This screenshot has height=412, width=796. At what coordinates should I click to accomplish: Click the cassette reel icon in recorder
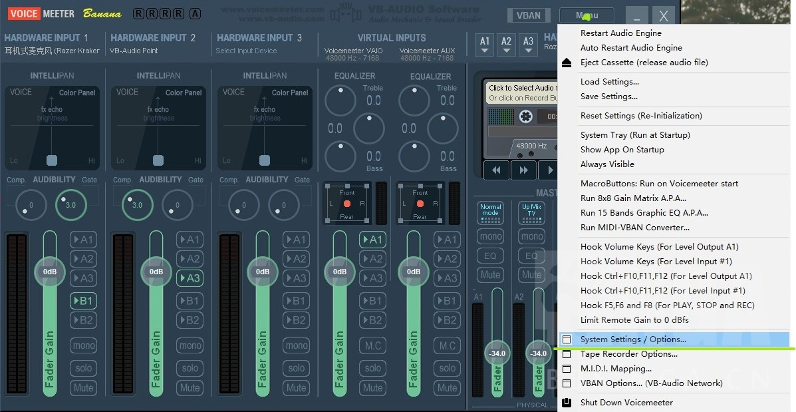point(525,117)
